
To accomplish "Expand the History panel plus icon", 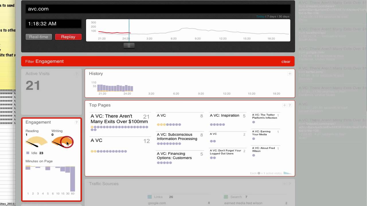I will point(290,74).
